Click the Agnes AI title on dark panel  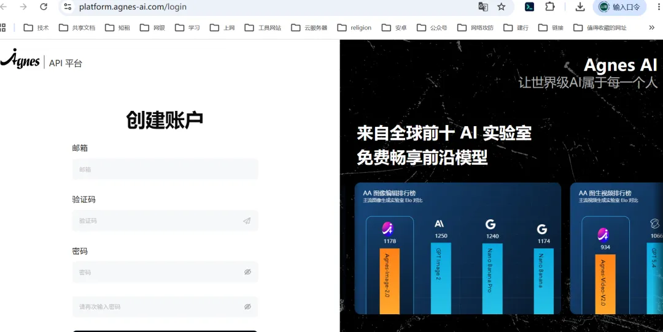click(x=620, y=65)
